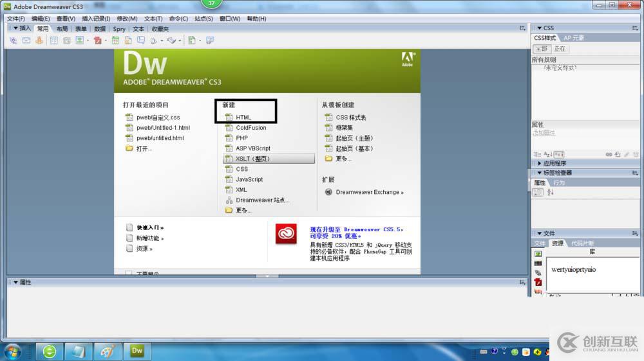This screenshot has height=361, width=644.
Task: Collapse the 标签检查器 panel
Action: pyautogui.click(x=539, y=173)
